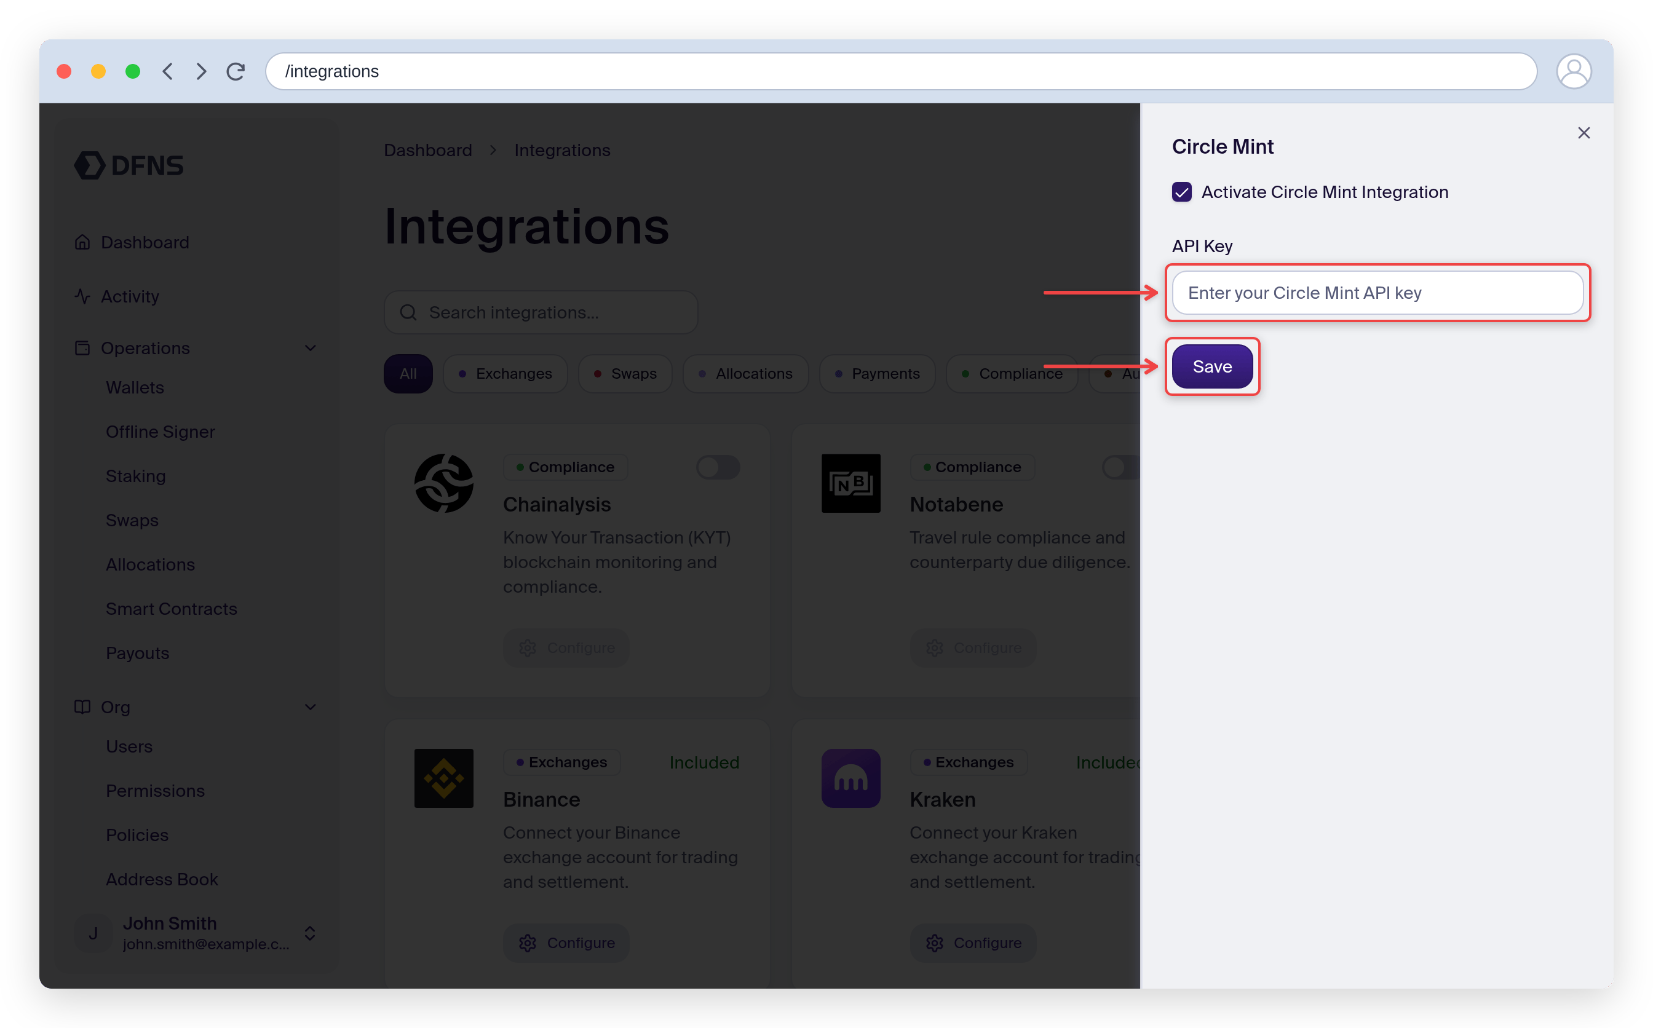Save the Circle Mint settings
Image resolution: width=1653 pixels, height=1028 pixels.
(1211, 366)
